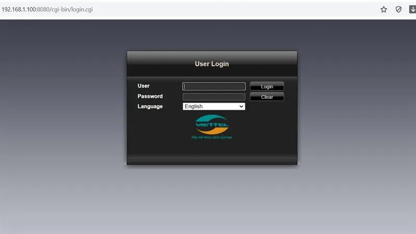The image size is (416, 234).
Task: Expand the Language dropdown arrow
Action: coord(241,107)
